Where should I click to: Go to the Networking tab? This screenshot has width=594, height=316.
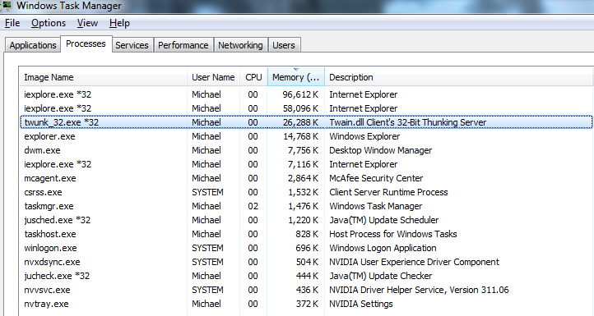pos(240,45)
